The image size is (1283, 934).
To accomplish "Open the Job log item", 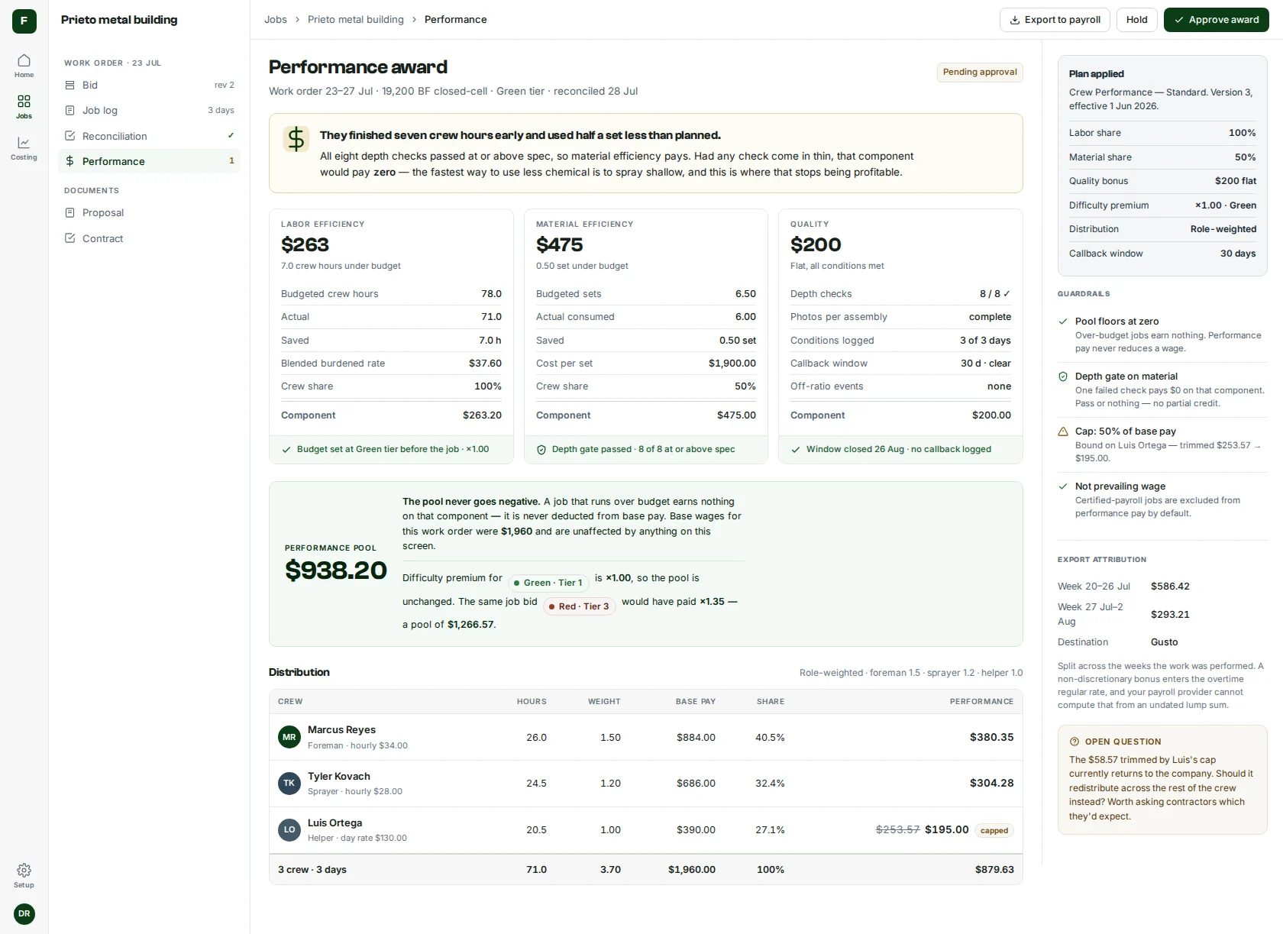I will click(150, 110).
